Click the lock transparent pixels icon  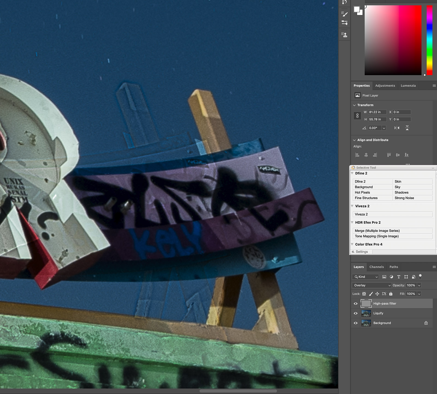(364, 294)
